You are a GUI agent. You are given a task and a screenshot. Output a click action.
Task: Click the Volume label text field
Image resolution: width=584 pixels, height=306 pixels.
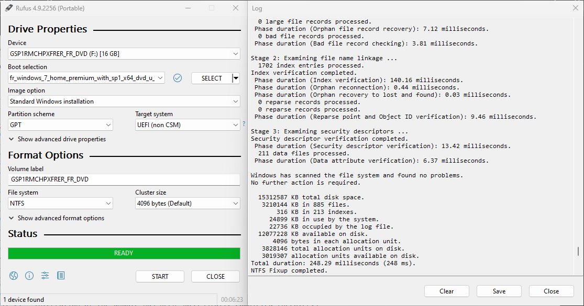(x=124, y=179)
